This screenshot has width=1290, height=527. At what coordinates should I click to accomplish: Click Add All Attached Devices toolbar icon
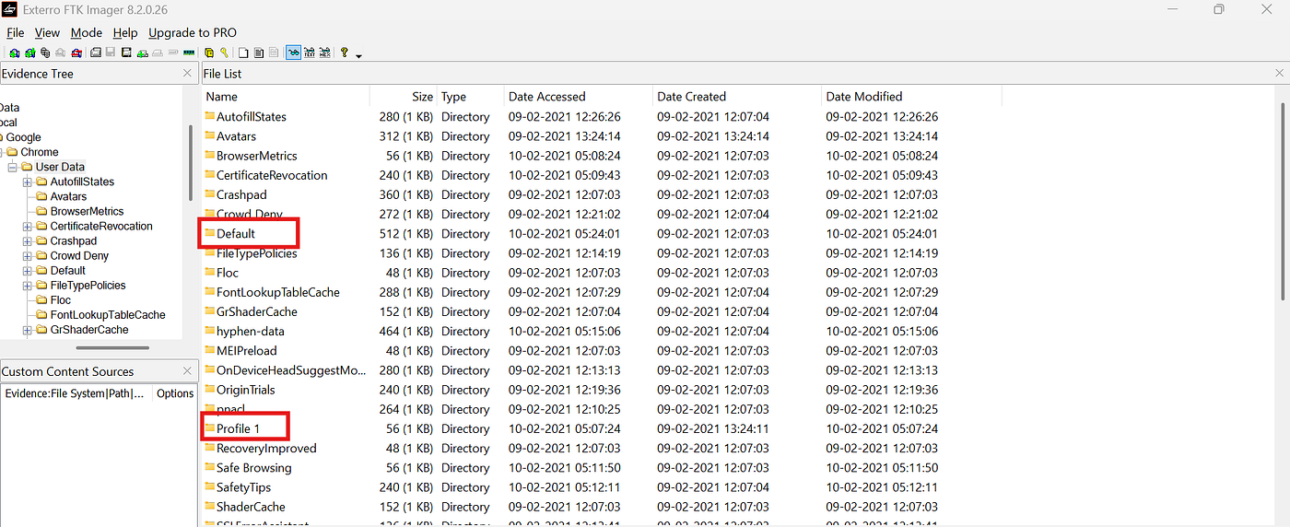pos(30,53)
